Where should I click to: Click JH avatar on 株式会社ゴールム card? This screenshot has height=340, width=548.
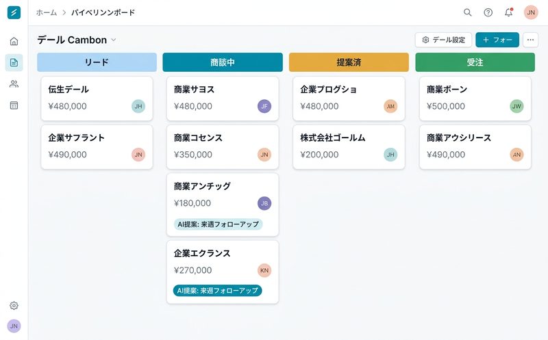coord(390,155)
